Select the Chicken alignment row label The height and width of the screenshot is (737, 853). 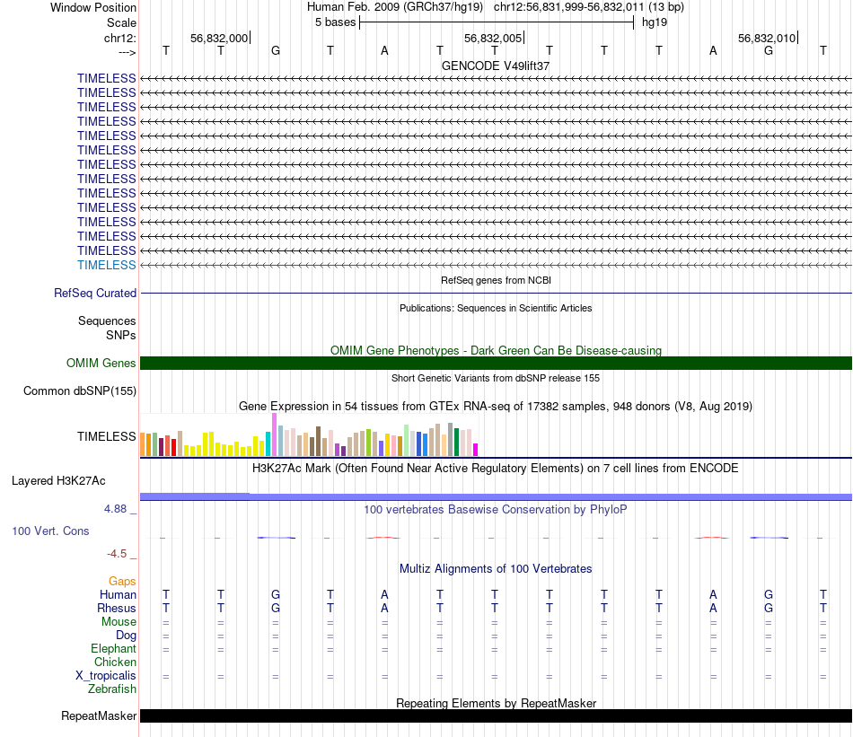click(115, 662)
